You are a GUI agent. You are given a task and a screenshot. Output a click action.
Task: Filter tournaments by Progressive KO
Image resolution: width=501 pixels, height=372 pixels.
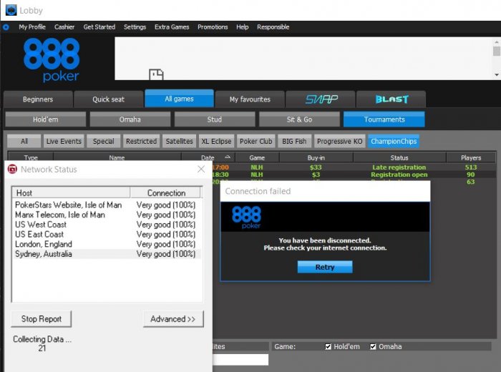(x=340, y=141)
